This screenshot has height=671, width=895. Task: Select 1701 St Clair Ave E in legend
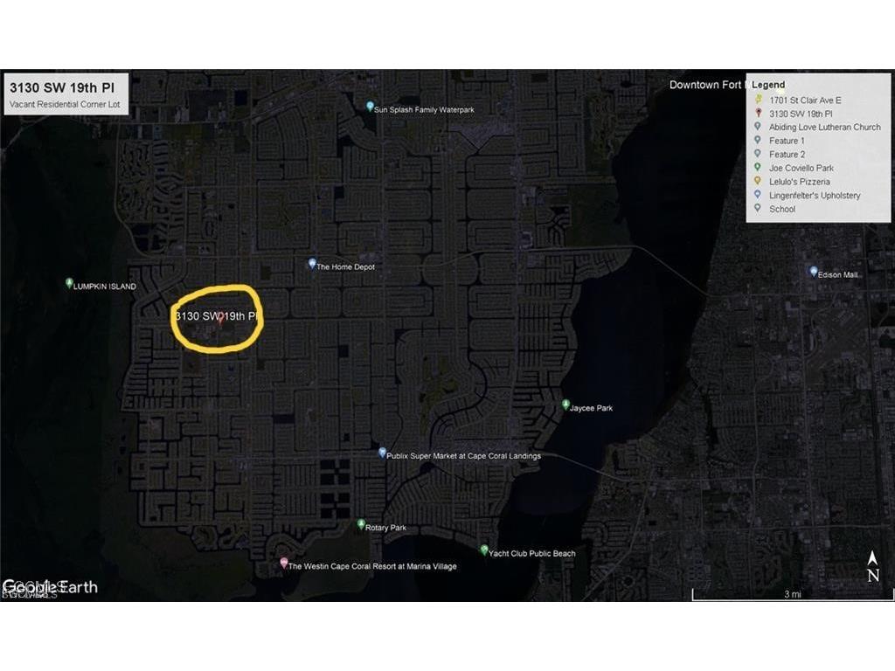pyautogui.click(x=803, y=100)
